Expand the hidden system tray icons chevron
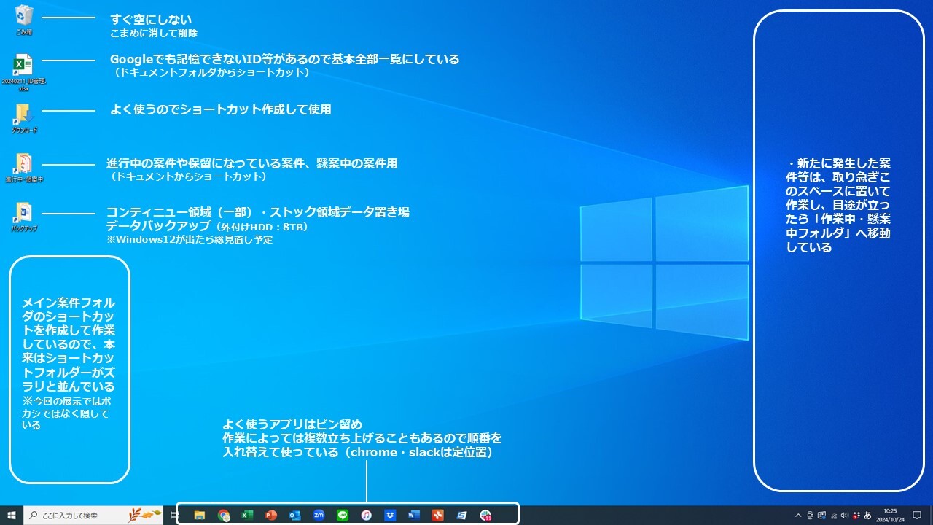Image resolution: width=933 pixels, height=525 pixels. point(798,516)
